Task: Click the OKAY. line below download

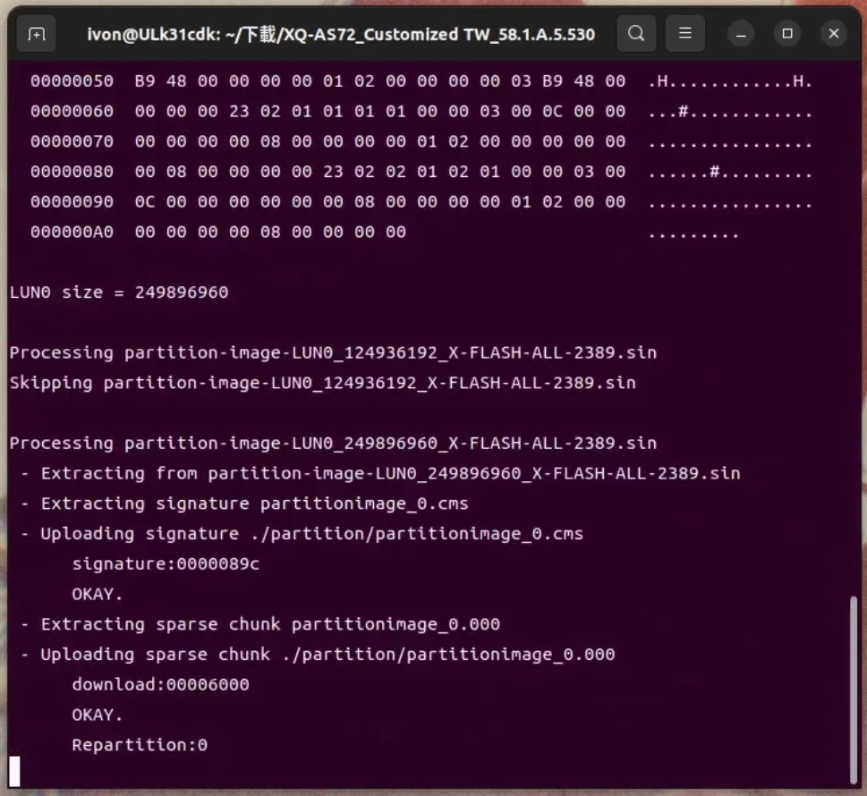Action: click(98, 715)
